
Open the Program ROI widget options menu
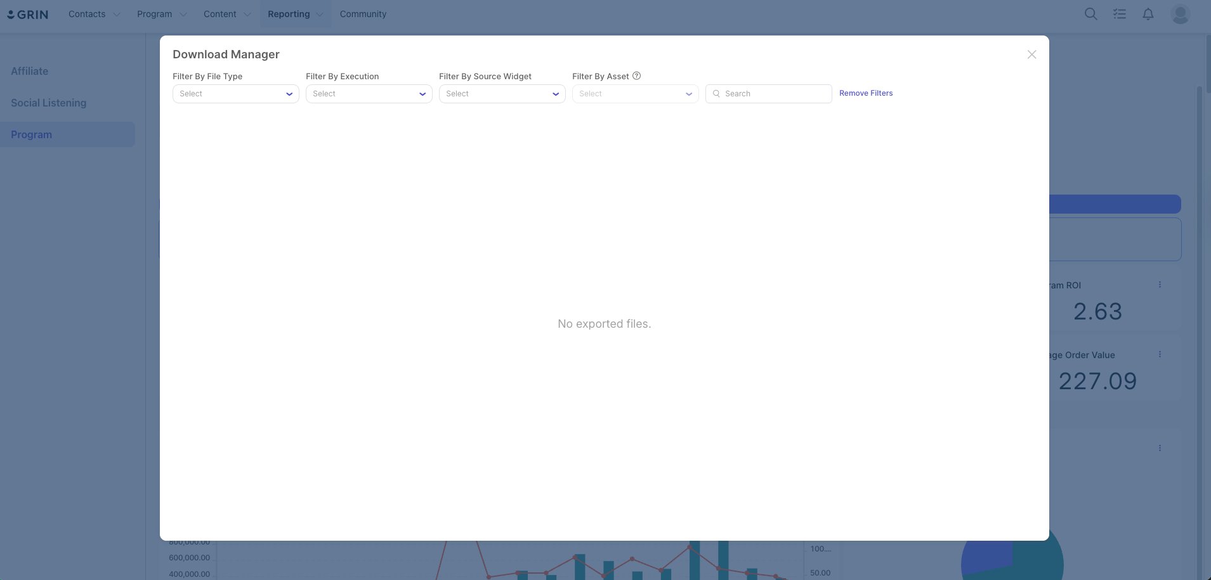tap(1160, 285)
